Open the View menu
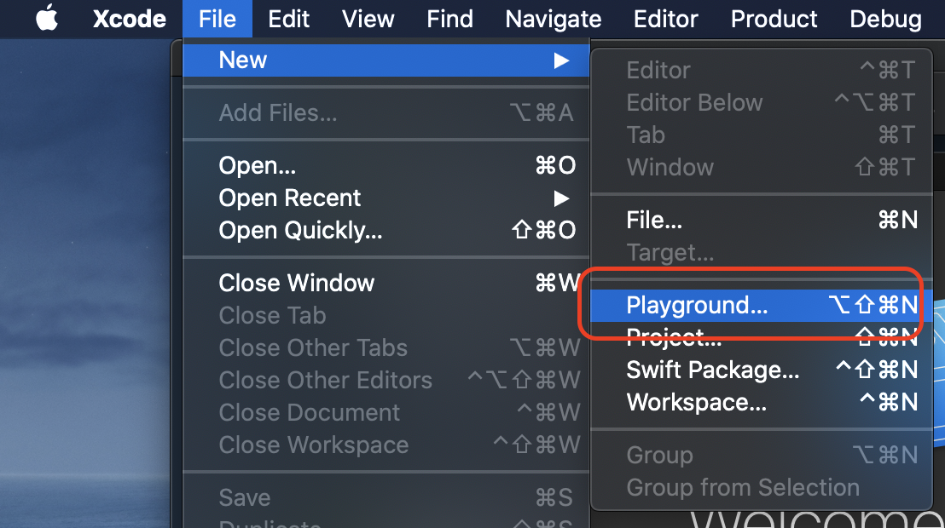 [x=368, y=20]
